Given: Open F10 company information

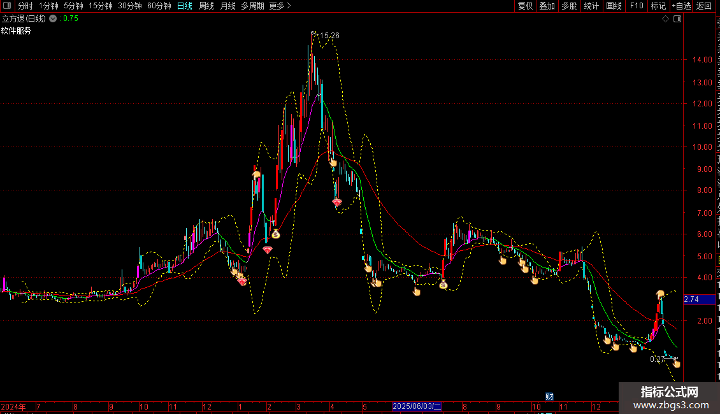Looking at the screenshot, I should pos(637,6).
